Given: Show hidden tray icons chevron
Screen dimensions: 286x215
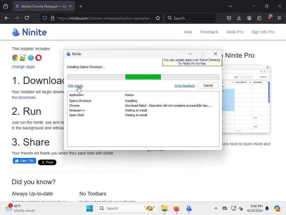Looking at the screenshot, I should [216, 208].
